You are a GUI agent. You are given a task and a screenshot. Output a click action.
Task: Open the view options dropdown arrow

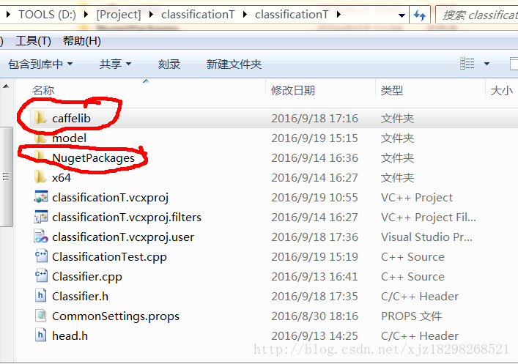486,64
